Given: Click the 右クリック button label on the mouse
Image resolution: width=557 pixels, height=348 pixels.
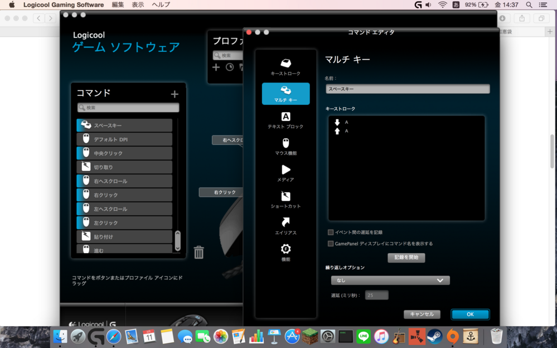Looking at the screenshot, I should pyautogui.click(x=221, y=192).
